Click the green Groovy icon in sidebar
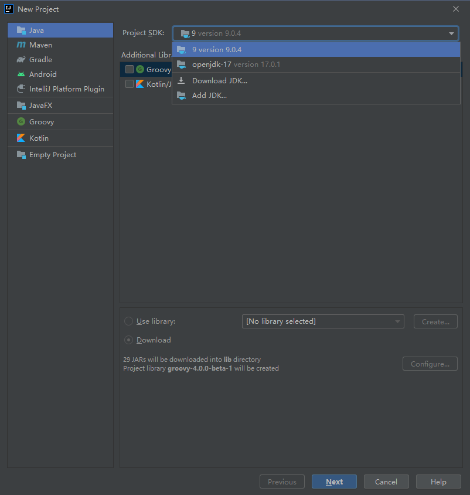 [x=21, y=121]
